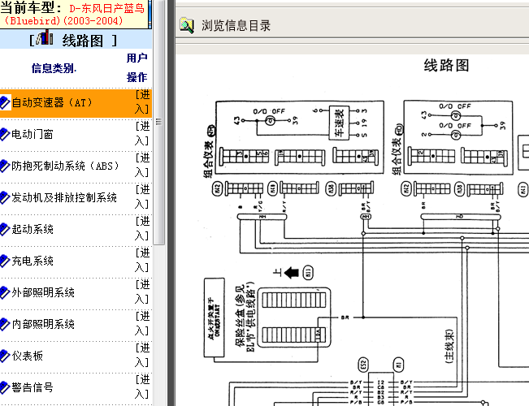
Task: Select 起动系统 category label
Action: click(33, 230)
